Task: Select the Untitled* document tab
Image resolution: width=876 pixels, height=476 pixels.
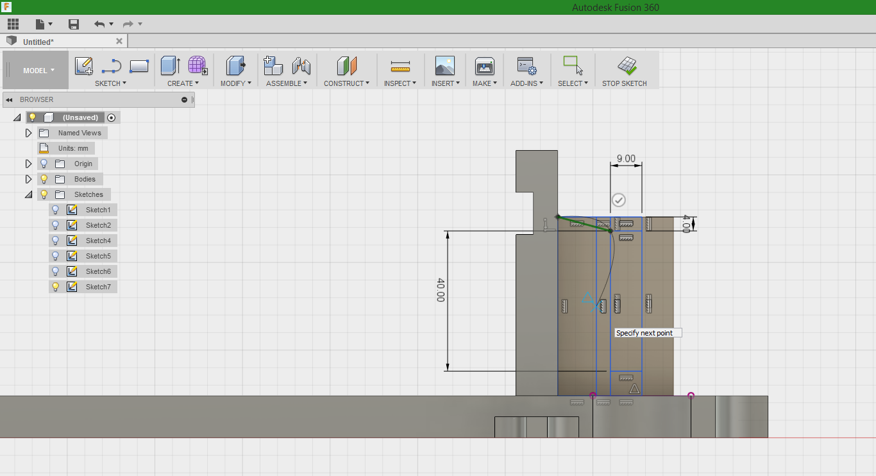Action: [64, 41]
